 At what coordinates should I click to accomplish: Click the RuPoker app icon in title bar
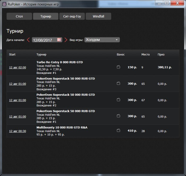(x=4, y=4)
